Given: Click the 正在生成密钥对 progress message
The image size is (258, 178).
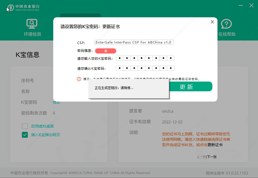Looking at the screenshot, I should point(114,88).
